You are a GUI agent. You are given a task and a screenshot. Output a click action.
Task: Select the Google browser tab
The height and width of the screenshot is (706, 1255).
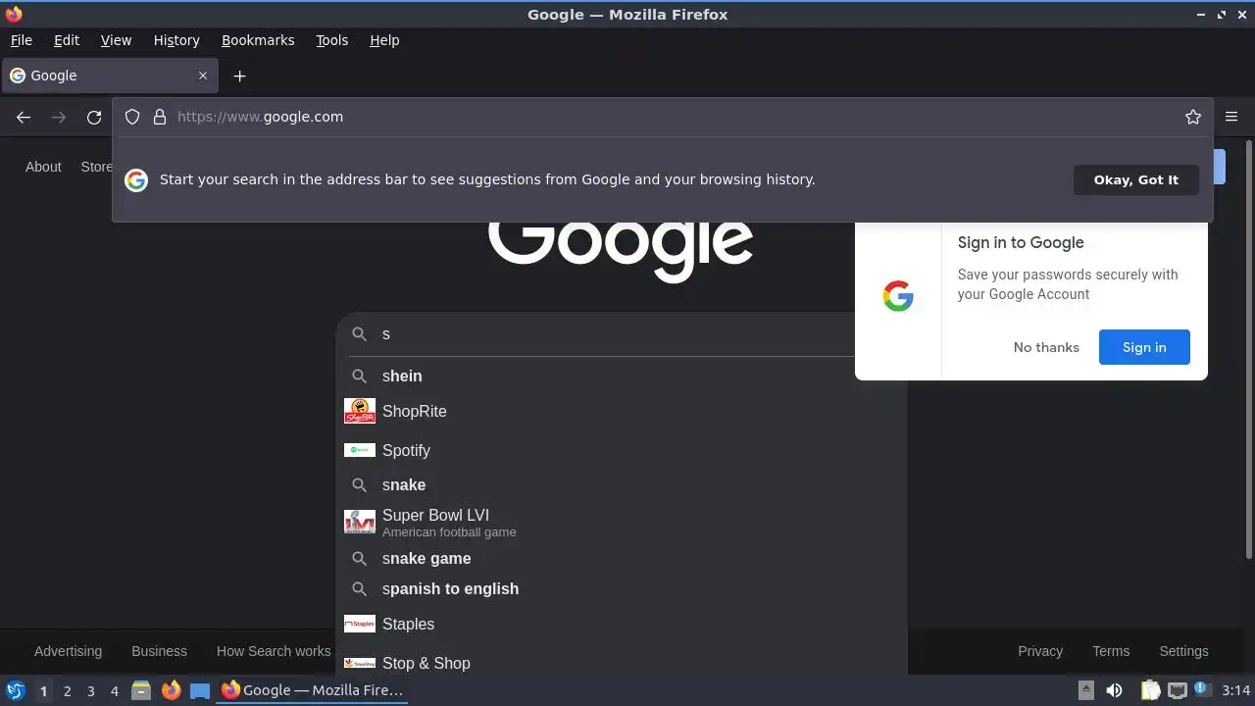click(109, 76)
